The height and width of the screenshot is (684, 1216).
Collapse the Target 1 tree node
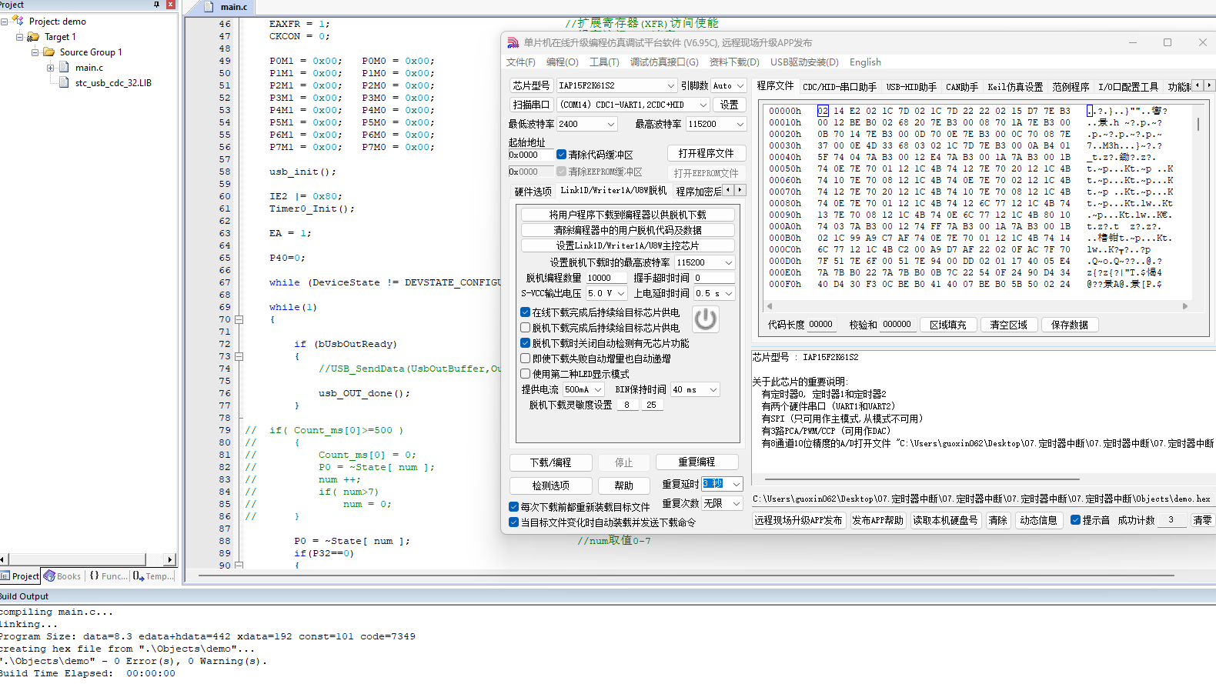20,37
